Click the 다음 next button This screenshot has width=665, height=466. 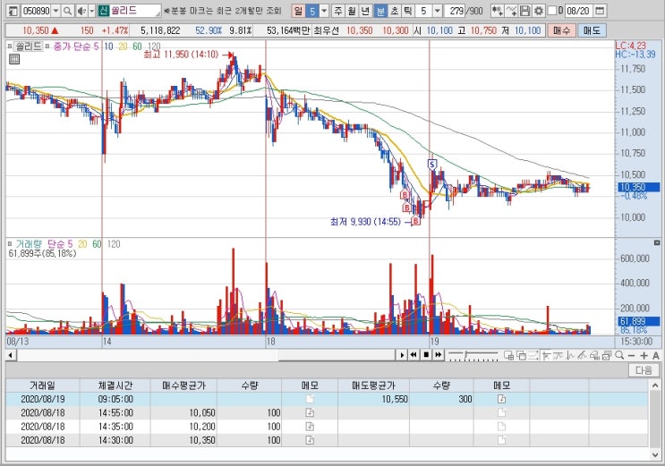click(x=644, y=370)
